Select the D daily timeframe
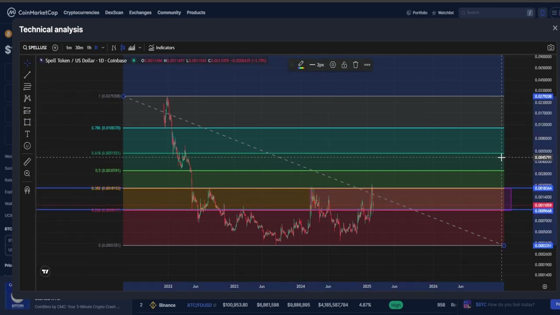The width and height of the screenshot is (560, 315). pyautogui.click(x=96, y=48)
